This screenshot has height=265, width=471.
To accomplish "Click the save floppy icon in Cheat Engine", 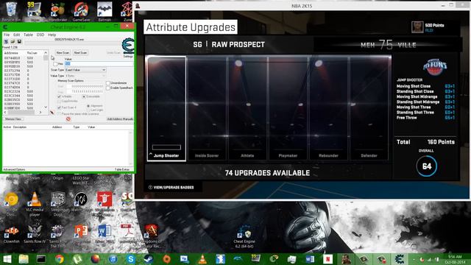I will click(19, 41).
